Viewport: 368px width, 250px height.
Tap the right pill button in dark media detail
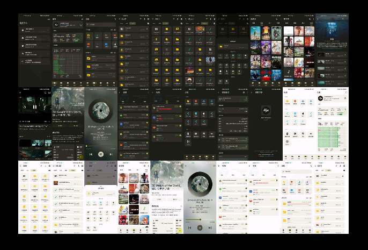click(x=76, y=126)
